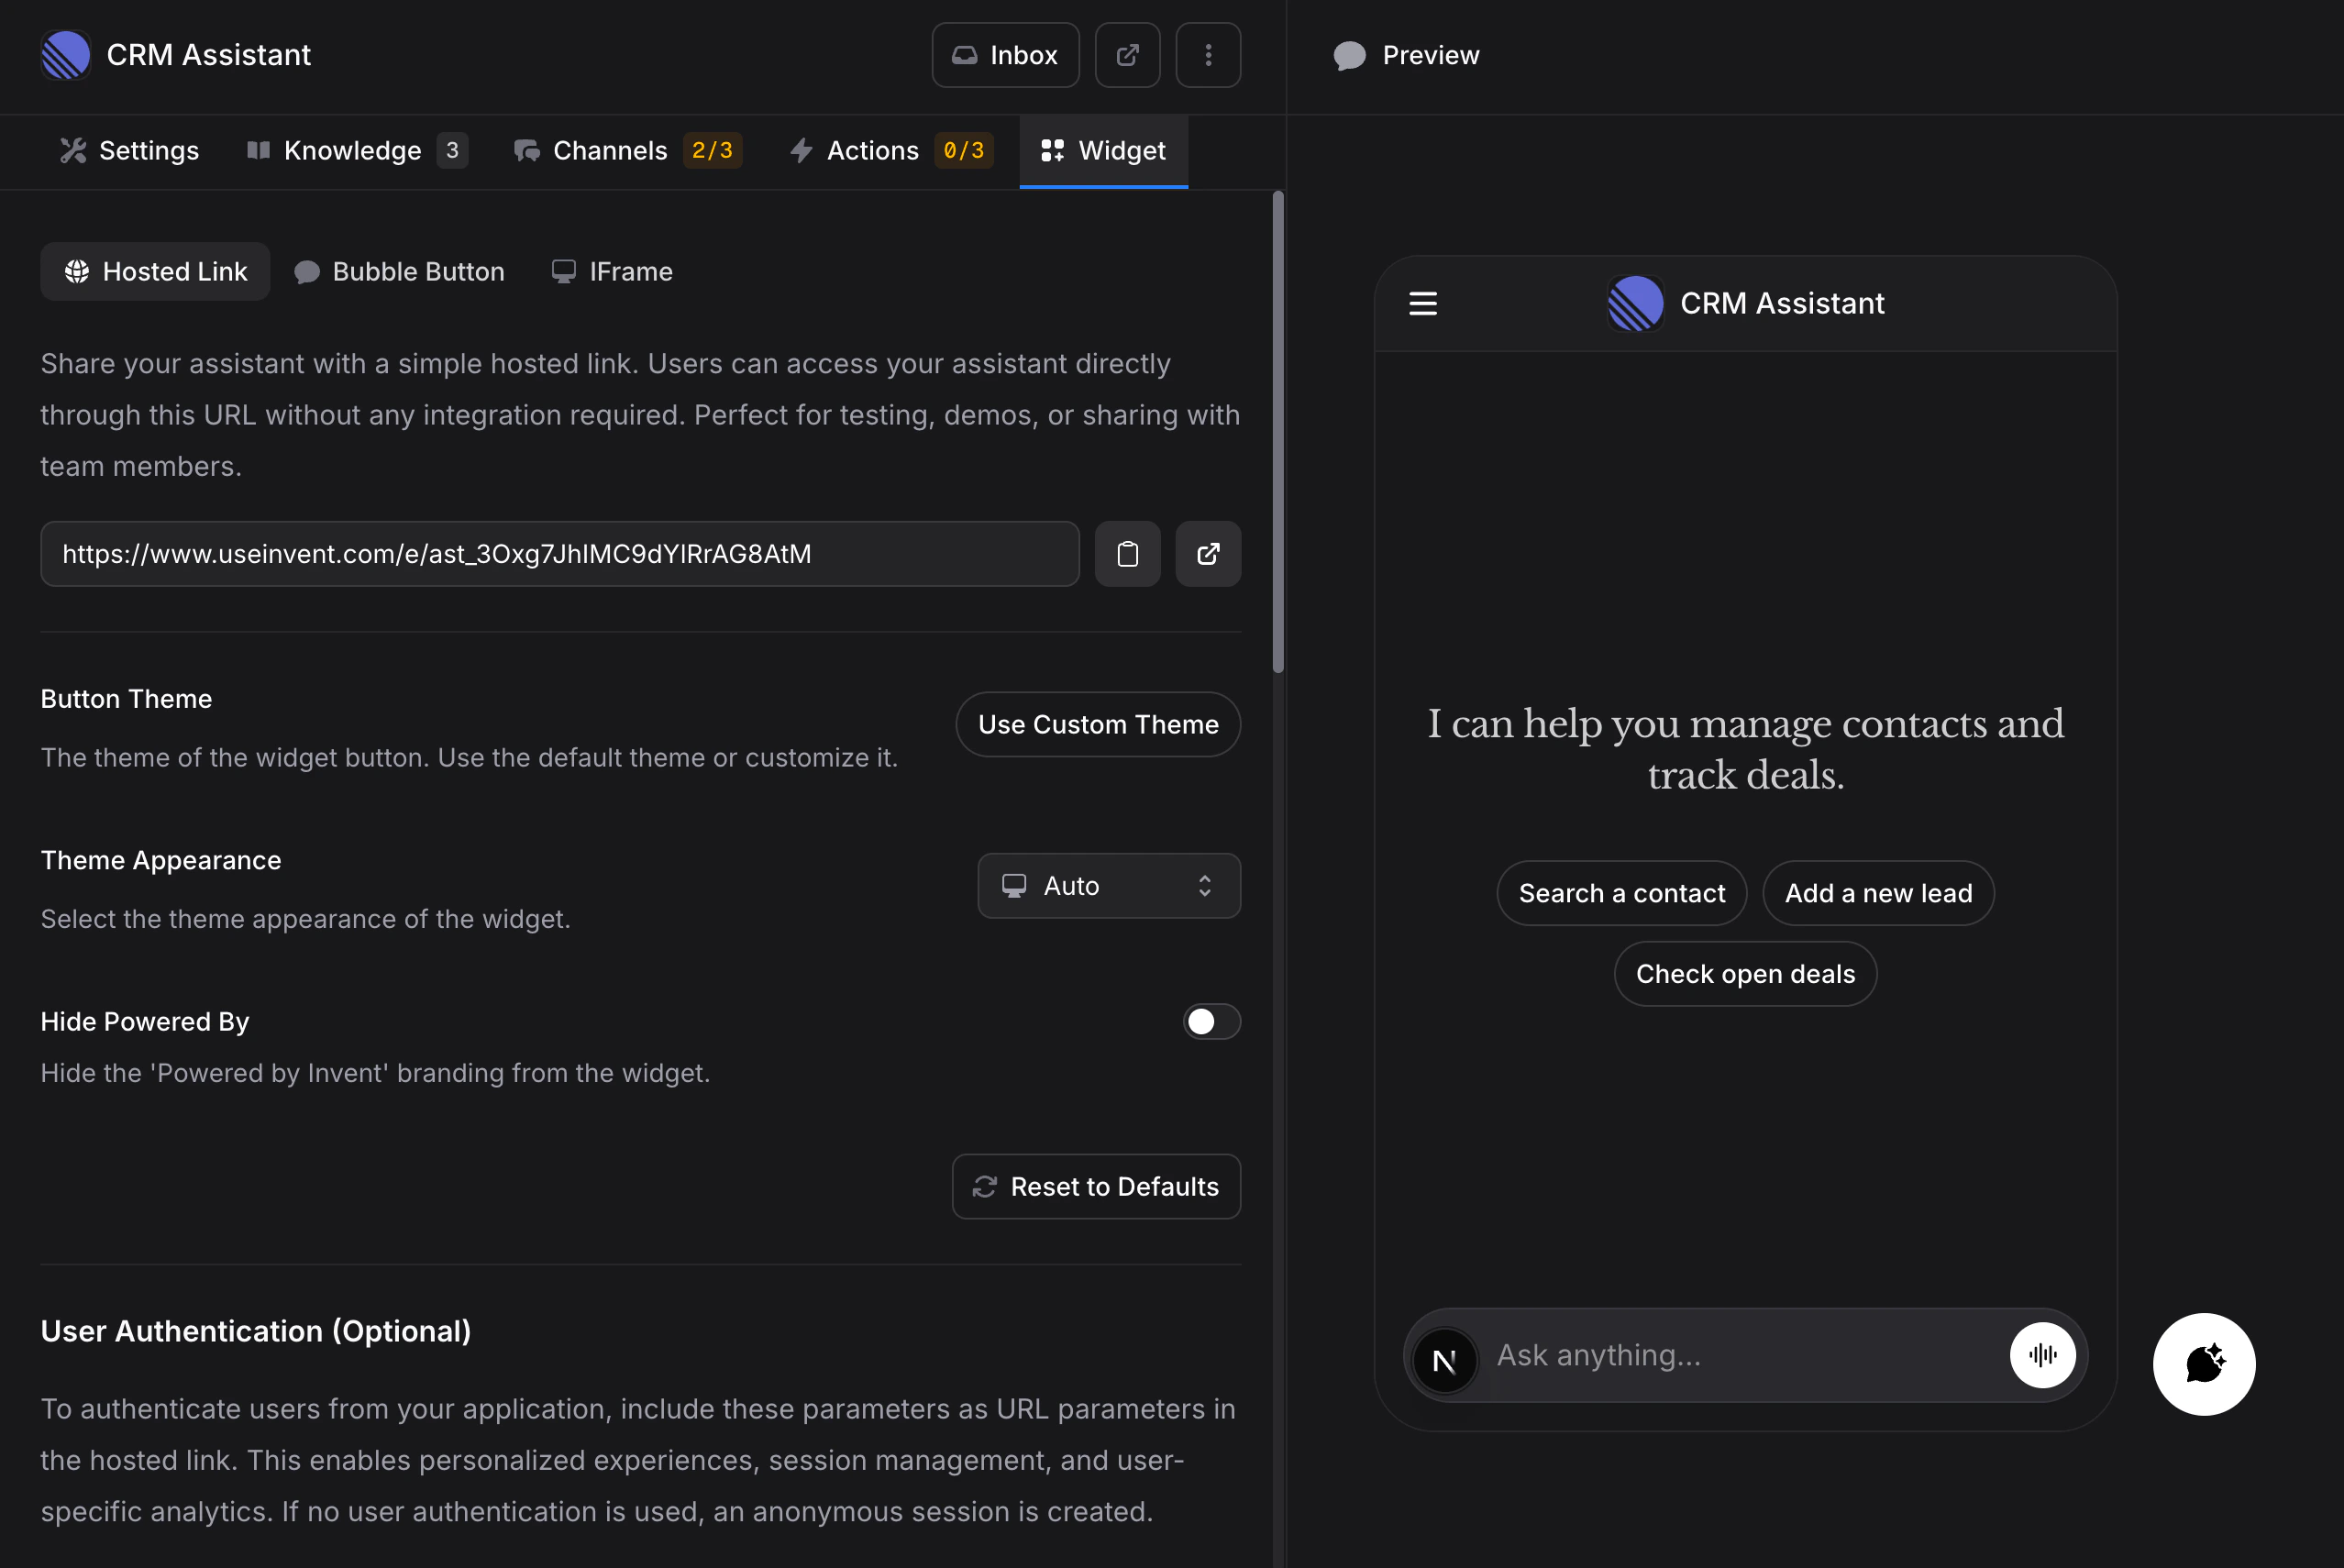Copy the hosted link URL
The height and width of the screenshot is (1568, 2344).
(x=1127, y=553)
